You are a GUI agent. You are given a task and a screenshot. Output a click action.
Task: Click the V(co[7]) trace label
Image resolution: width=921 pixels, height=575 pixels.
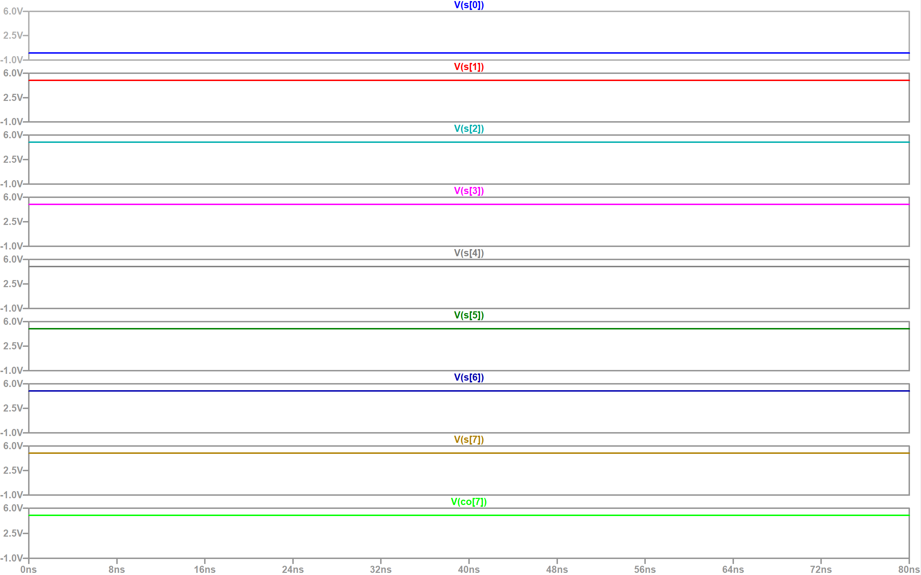[469, 502]
